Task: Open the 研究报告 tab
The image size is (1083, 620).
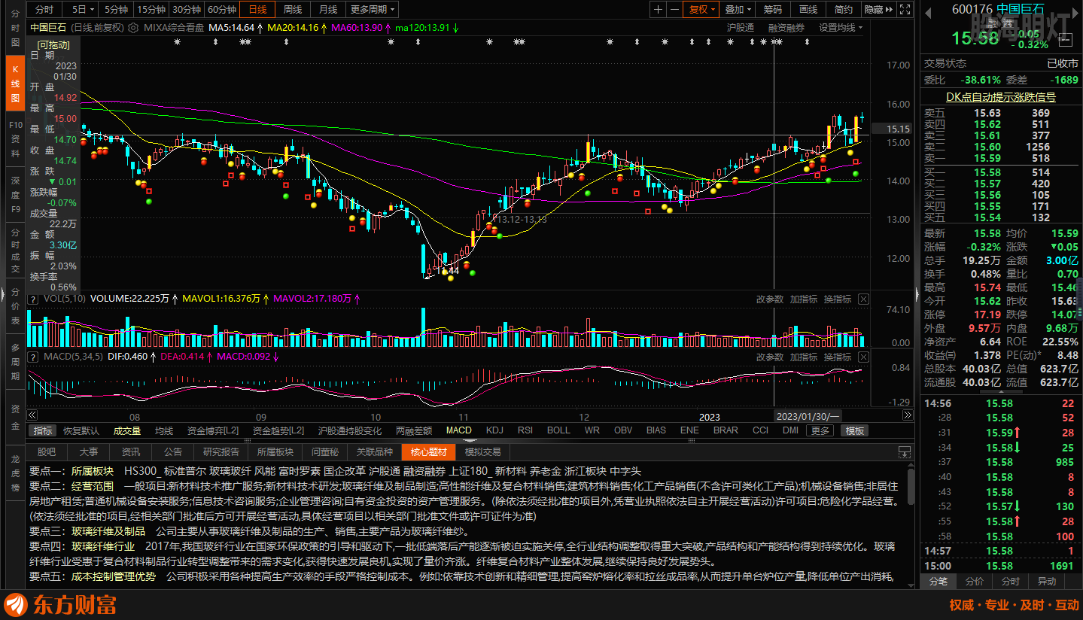Action: tap(221, 452)
